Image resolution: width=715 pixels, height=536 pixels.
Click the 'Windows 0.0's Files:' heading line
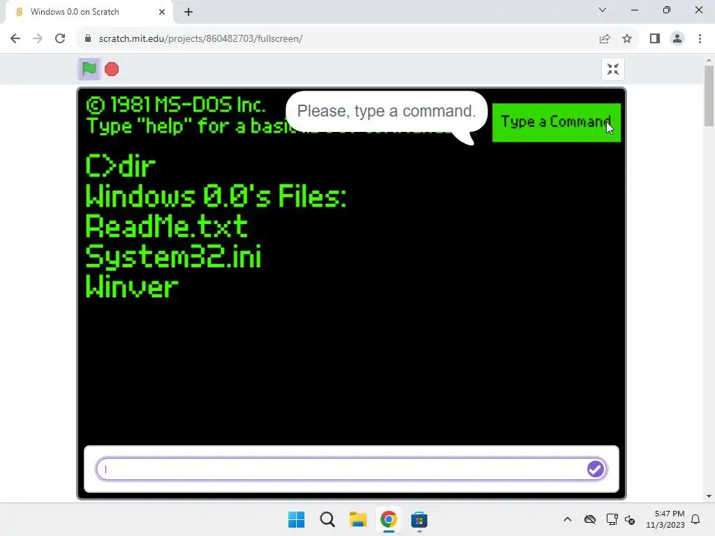pyautogui.click(x=216, y=196)
